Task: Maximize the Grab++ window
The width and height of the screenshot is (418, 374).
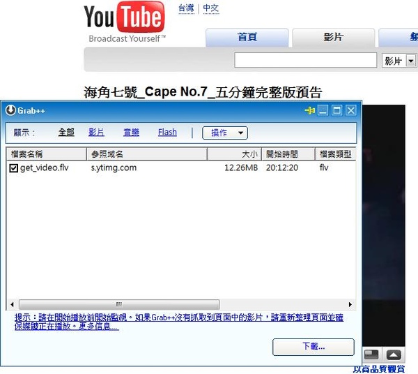Action: pyautogui.click(x=337, y=110)
